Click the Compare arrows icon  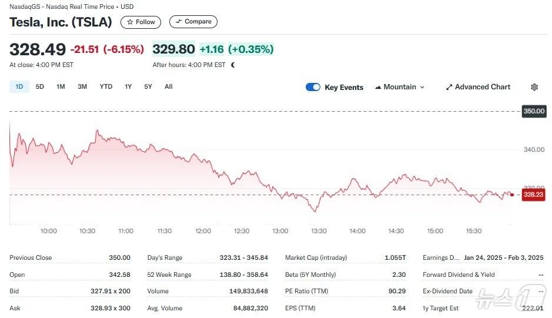coord(179,22)
